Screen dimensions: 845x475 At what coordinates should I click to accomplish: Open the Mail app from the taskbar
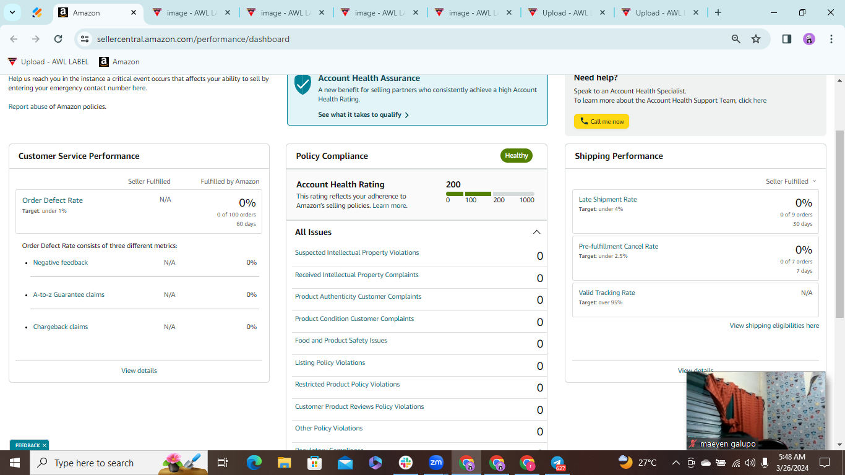(x=345, y=463)
